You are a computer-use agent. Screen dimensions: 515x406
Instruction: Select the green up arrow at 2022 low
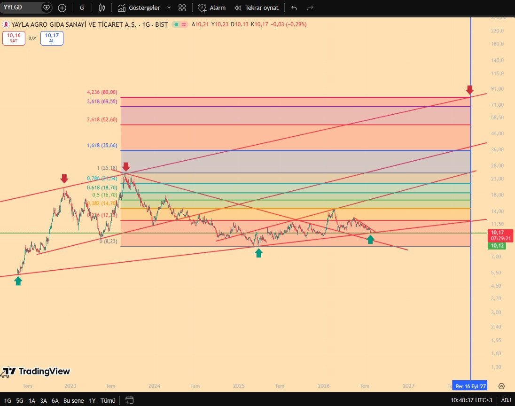18,281
